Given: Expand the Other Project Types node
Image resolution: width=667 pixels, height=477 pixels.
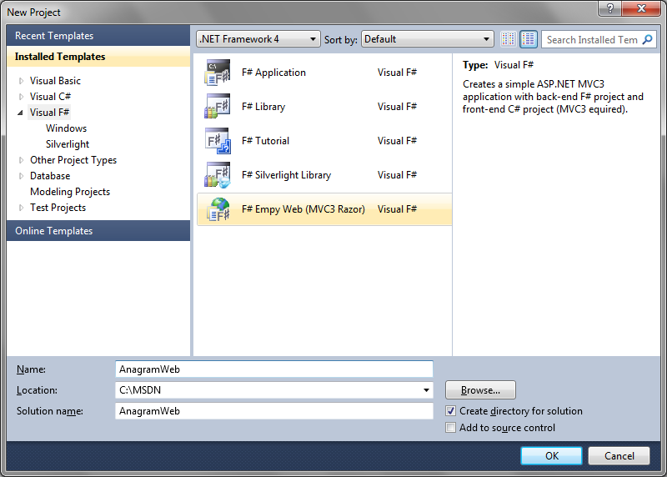Looking at the screenshot, I should click(21, 160).
